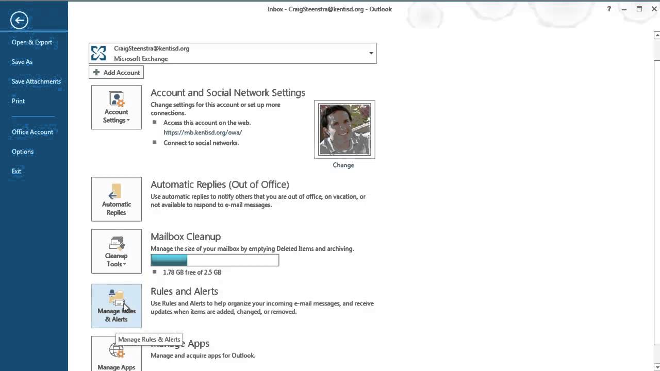Image resolution: width=660 pixels, height=371 pixels.
Task: Click 'Manage and acquire apps for Outlook' text
Action: [x=203, y=356]
